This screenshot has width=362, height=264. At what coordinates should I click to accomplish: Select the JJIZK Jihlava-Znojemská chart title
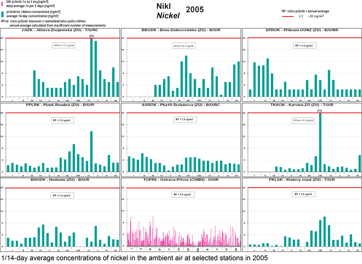[60, 31]
